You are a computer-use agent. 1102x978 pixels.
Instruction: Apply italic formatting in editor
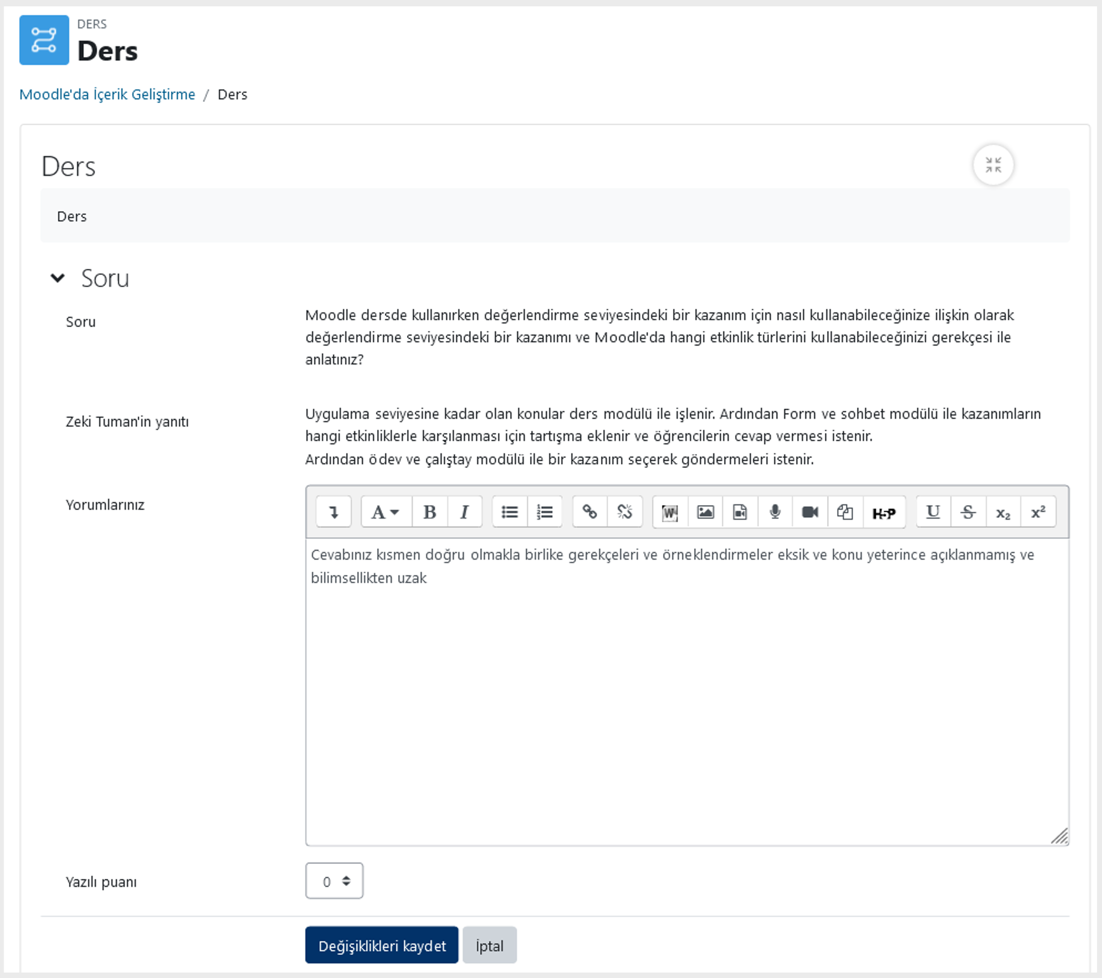click(x=465, y=511)
